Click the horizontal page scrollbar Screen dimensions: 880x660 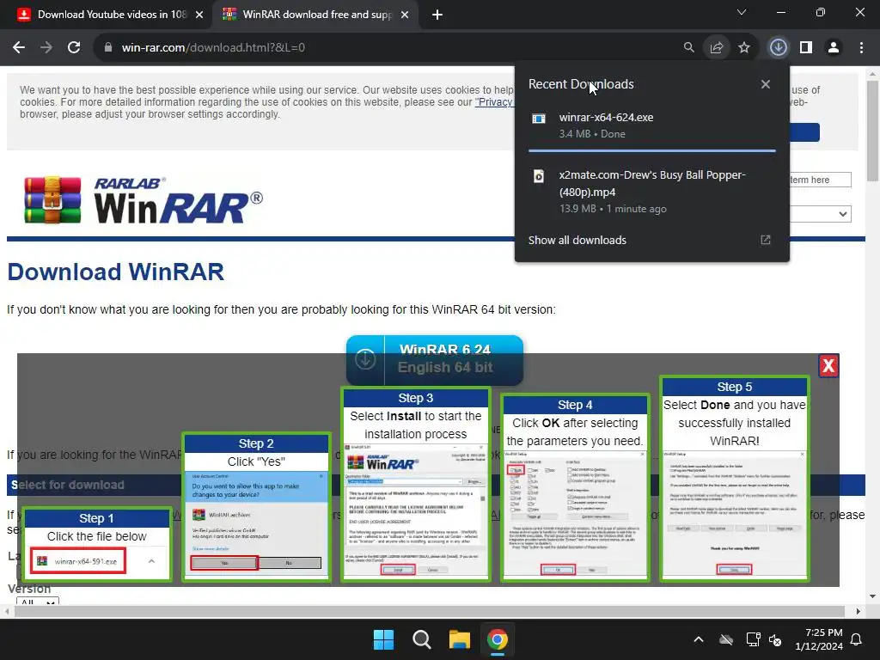point(430,611)
